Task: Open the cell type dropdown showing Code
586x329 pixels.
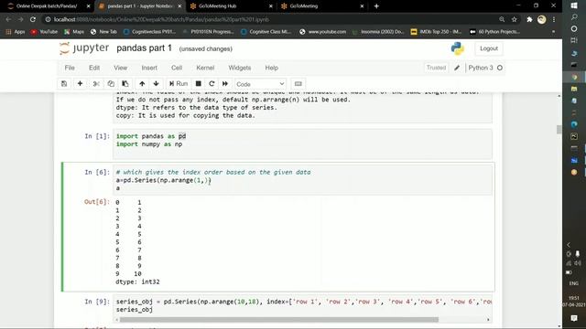Action: tap(260, 84)
